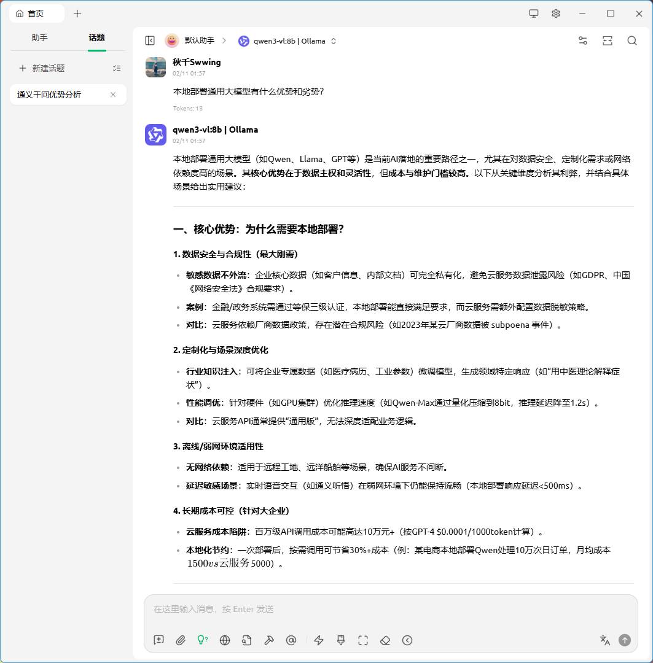This screenshot has width=653, height=663.
Task: Collapse the sidebar panel toggle icon
Action: [150, 41]
